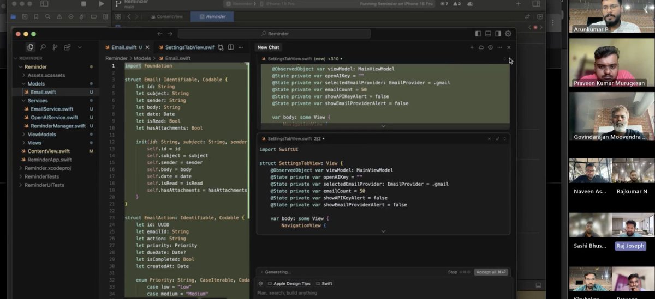655x299 pixels.
Task: Open ReminderManager.swift in explorer
Action: pos(58,126)
